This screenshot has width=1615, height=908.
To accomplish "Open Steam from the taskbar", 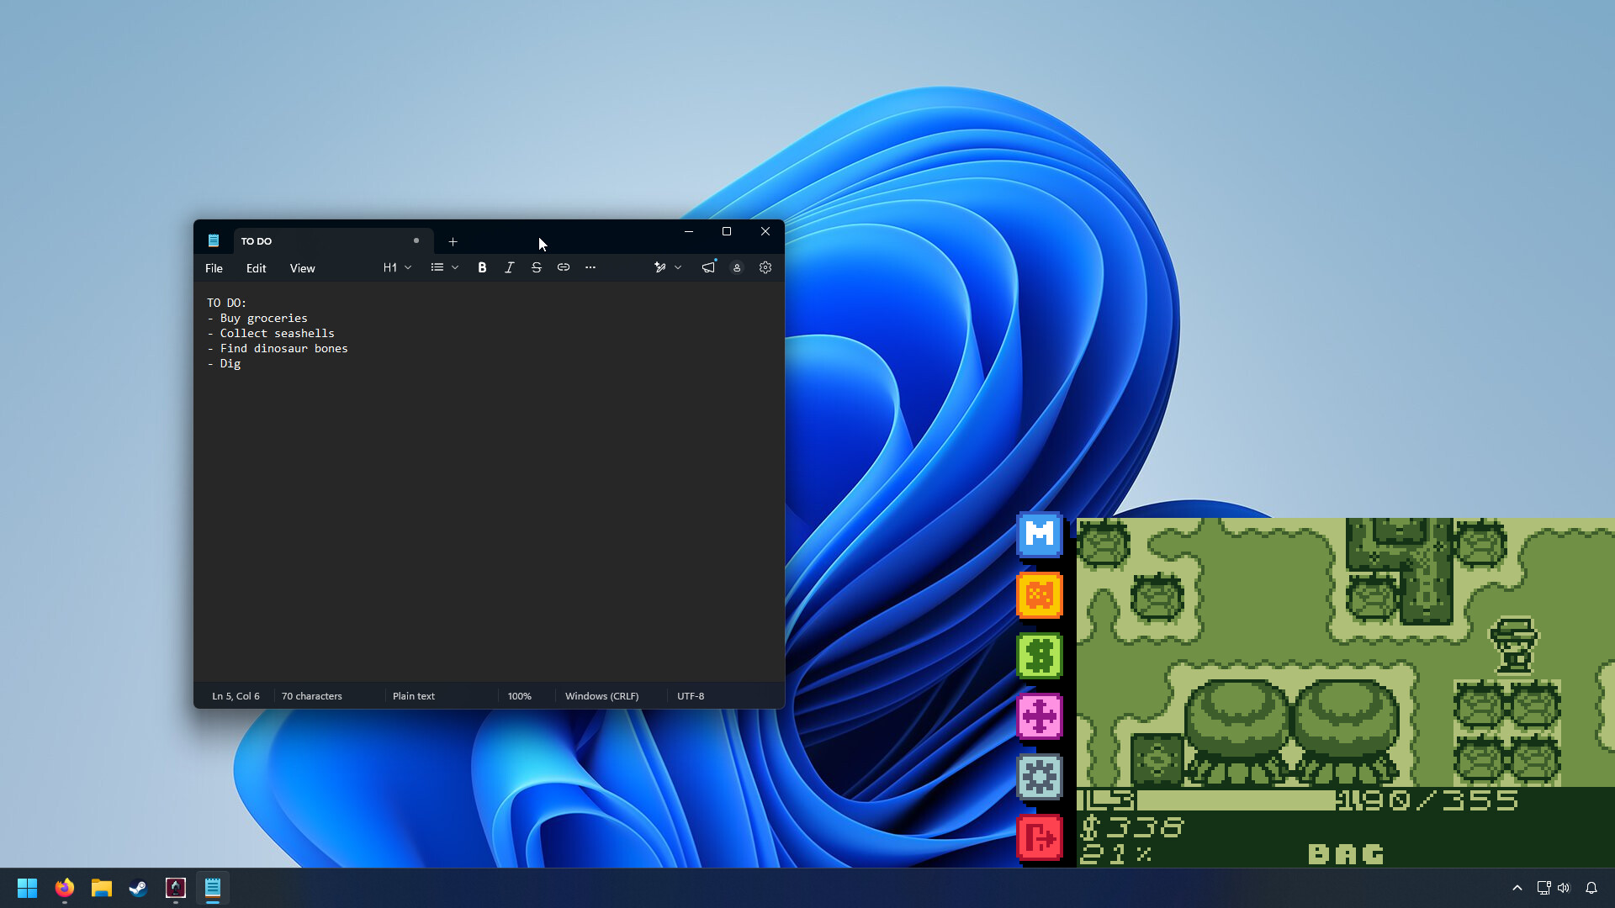I will coord(139,888).
